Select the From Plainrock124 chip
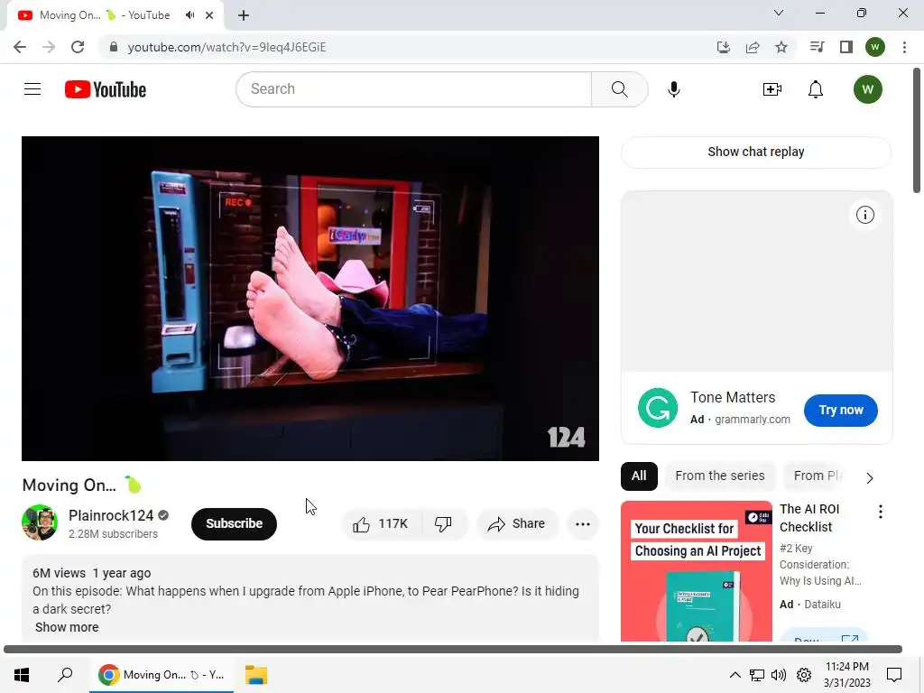Image resolution: width=924 pixels, height=693 pixels. 818,476
